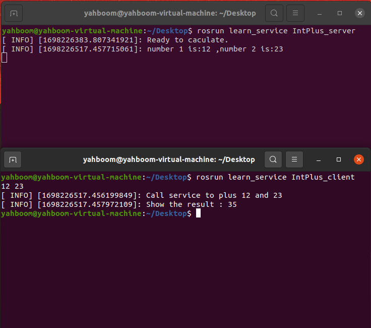Click the client terminal title bar text

click(x=169, y=159)
